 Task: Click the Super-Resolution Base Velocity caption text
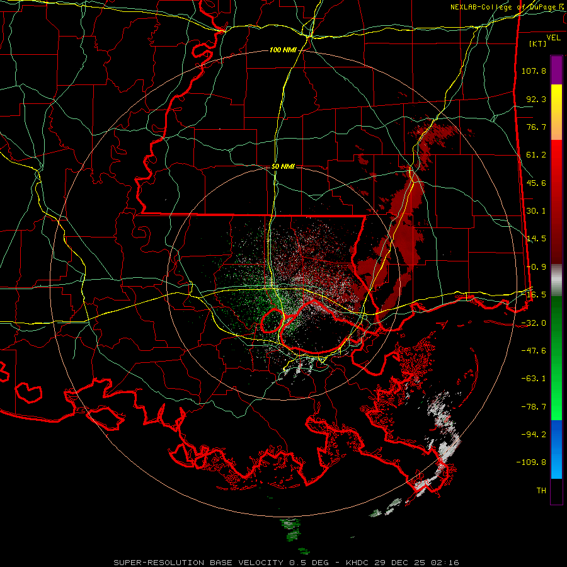(286, 563)
